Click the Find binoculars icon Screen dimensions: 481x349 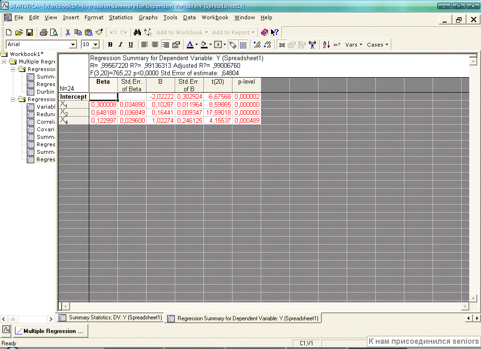[137, 32]
